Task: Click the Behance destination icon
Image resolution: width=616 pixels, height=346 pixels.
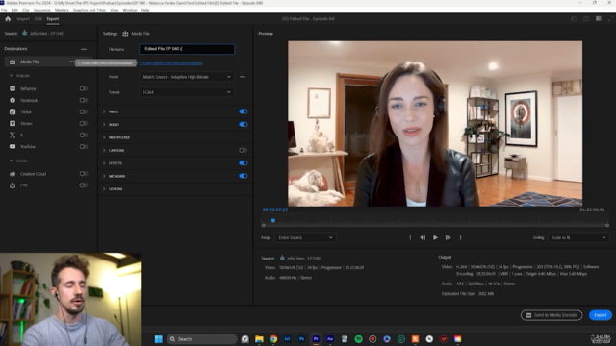Action: (x=13, y=88)
